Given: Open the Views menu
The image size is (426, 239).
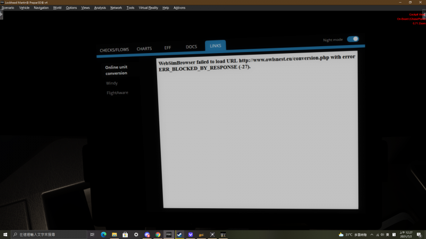Looking at the screenshot, I should (x=85, y=8).
